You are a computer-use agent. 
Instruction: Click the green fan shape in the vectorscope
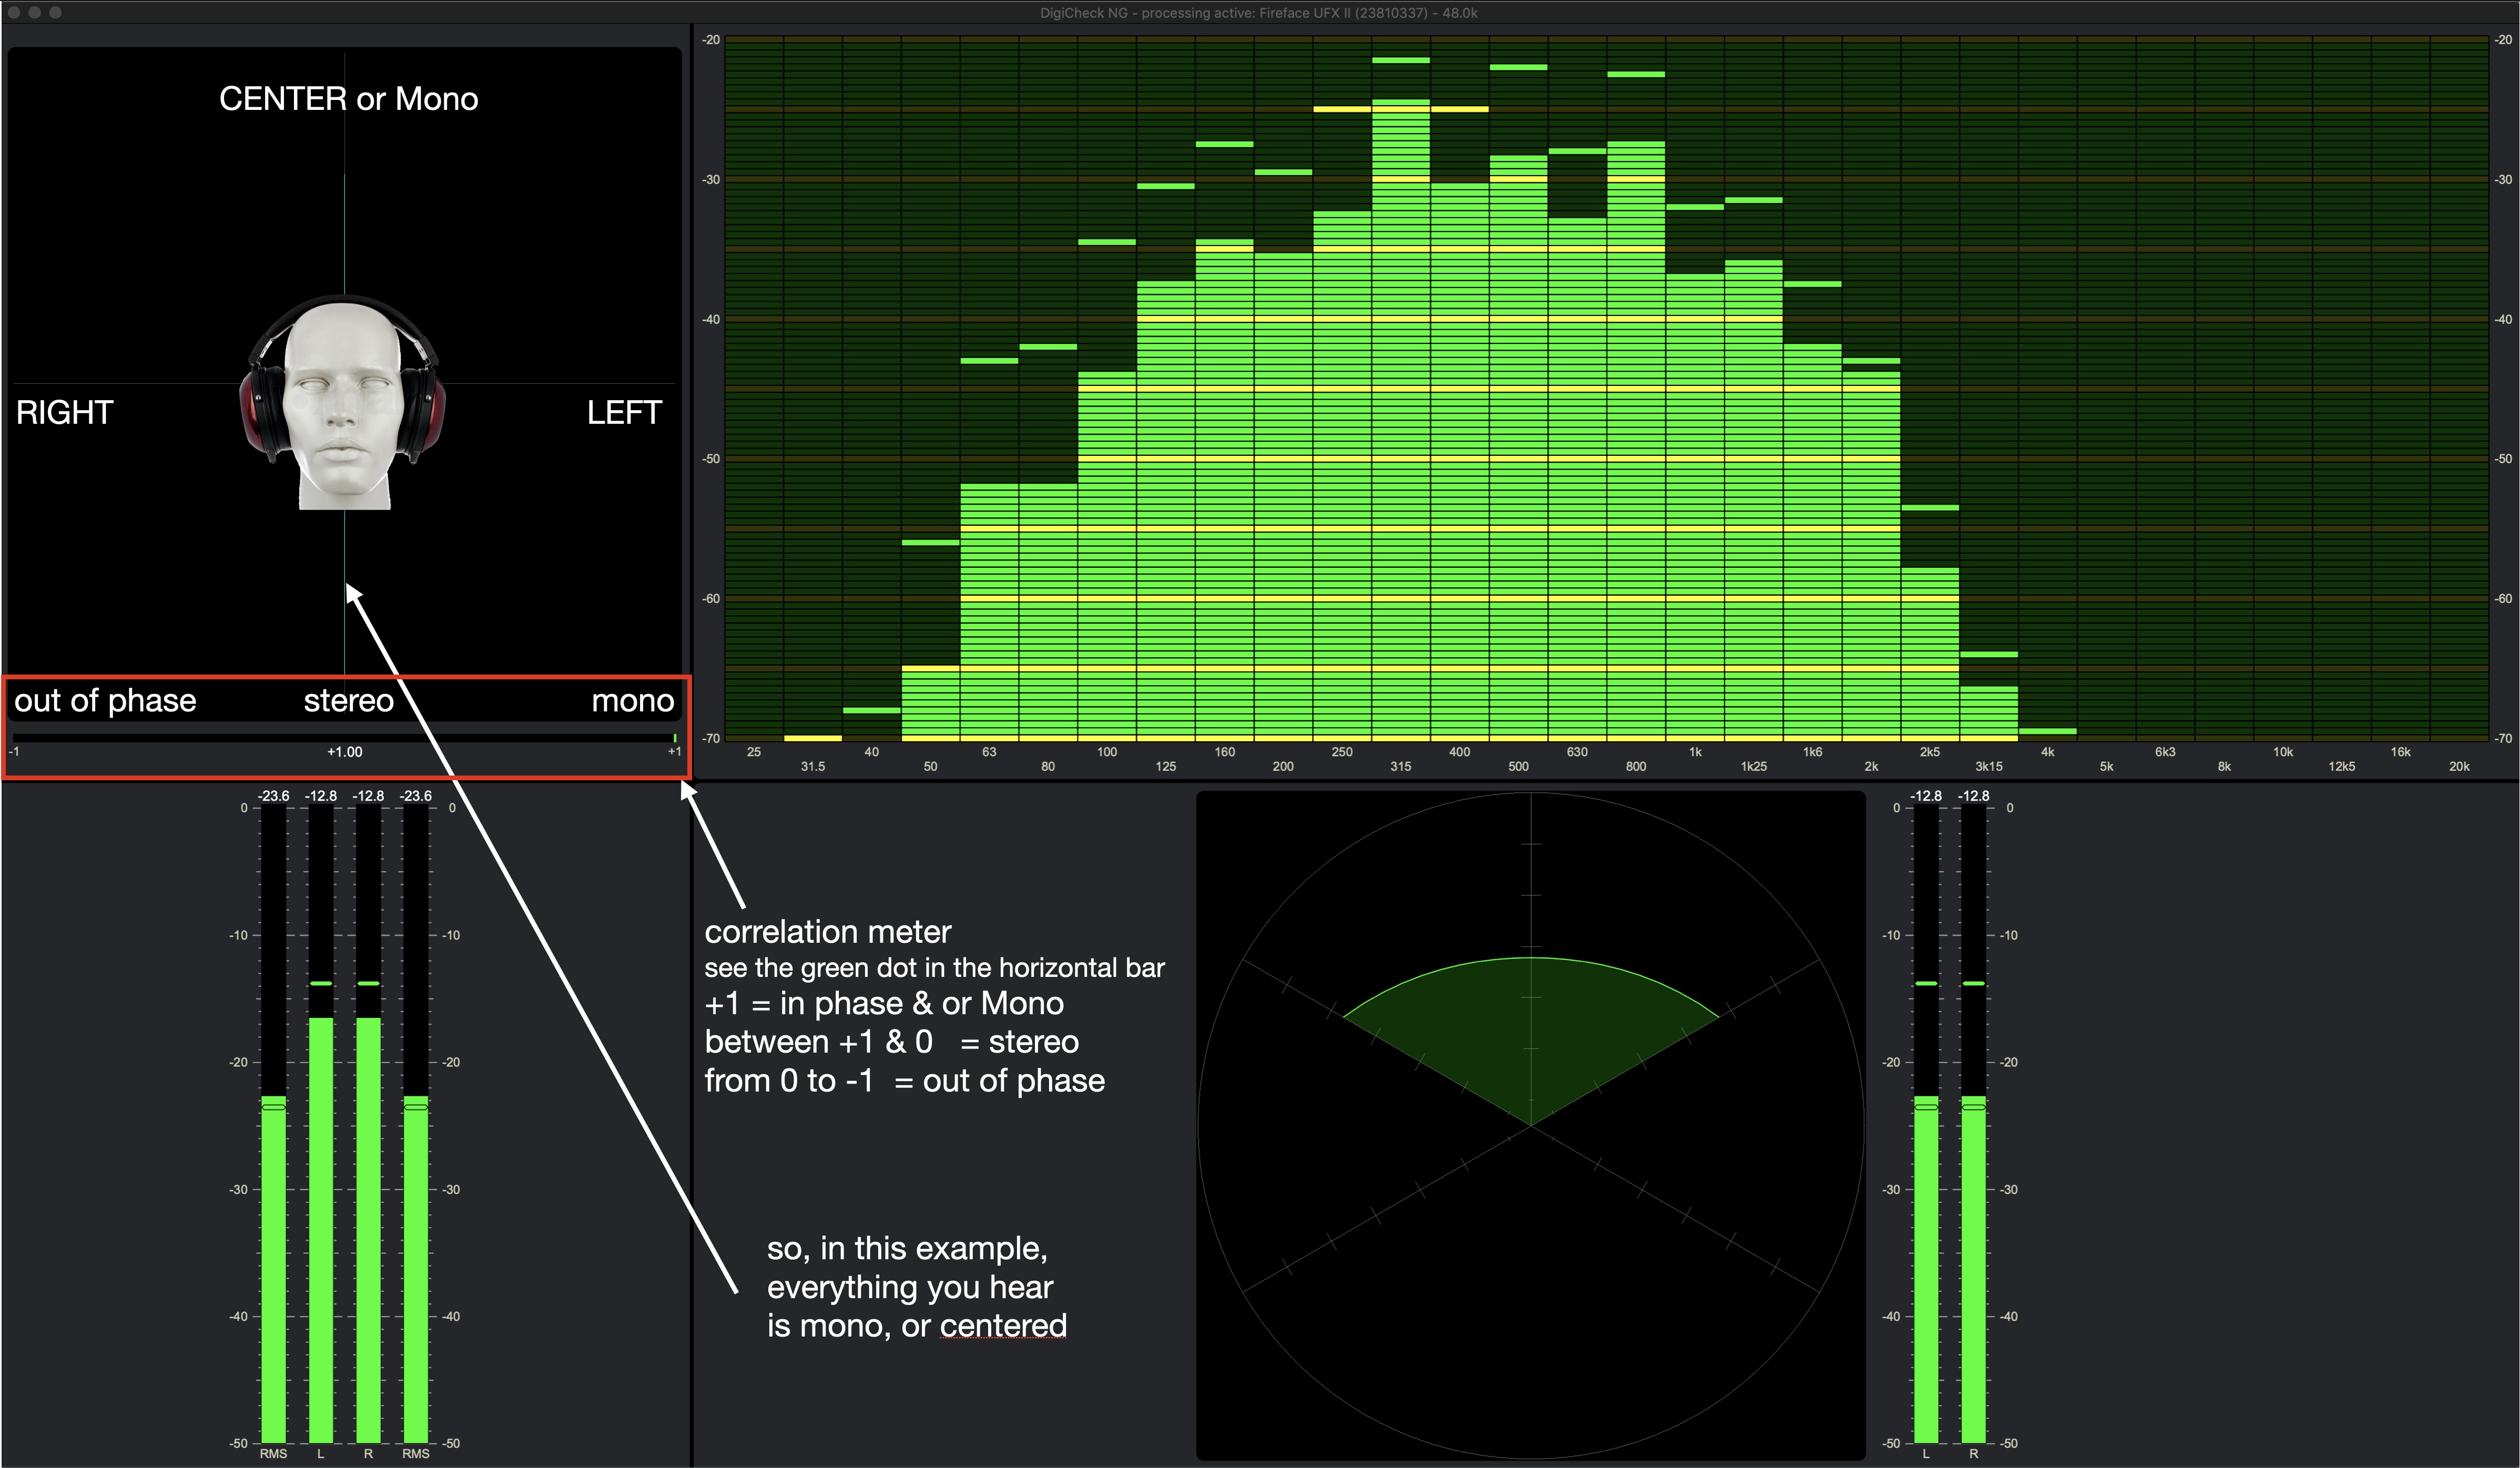pyautogui.click(x=1530, y=1030)
